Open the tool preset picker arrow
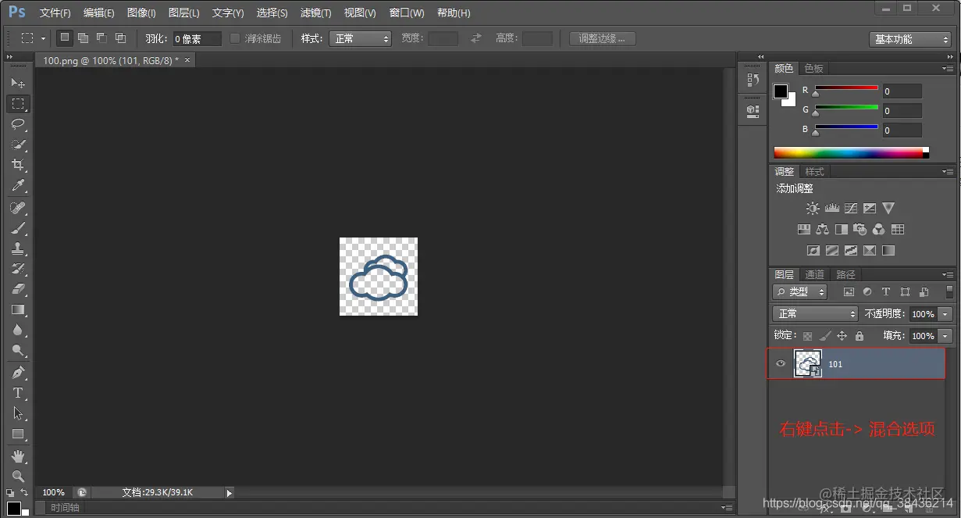This screenshot has width=961, height=518. point(43,38)
